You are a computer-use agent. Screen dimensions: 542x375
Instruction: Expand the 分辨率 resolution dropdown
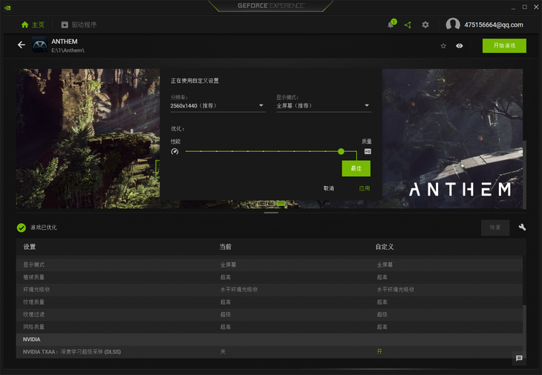tap(218, 105)
